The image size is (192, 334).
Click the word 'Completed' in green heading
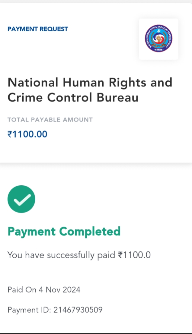[90, 232]
